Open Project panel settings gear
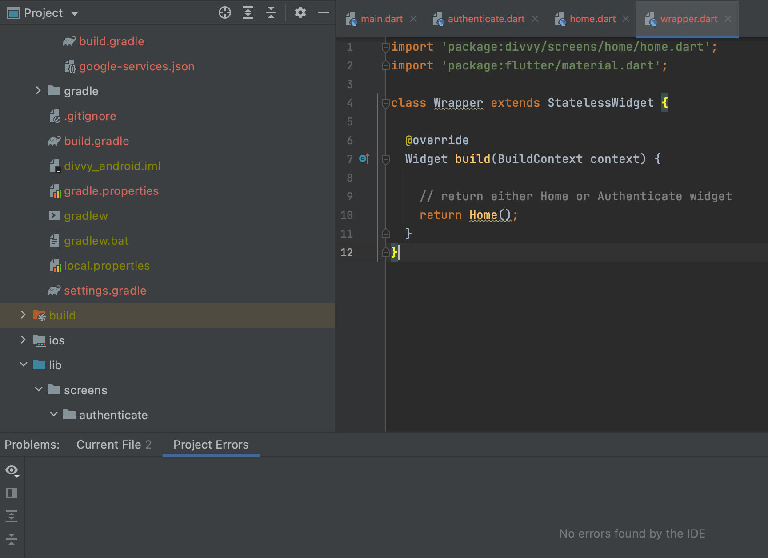The image size is (768, 558). tap(300, 13)
